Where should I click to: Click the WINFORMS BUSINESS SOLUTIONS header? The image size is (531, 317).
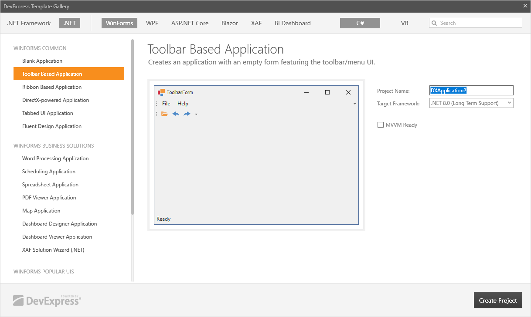pos(54,145)
